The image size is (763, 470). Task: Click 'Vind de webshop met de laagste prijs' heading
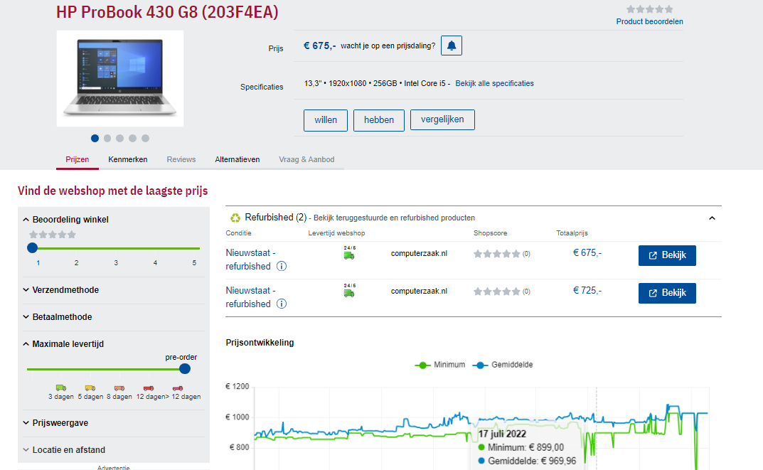tap(113, 191)
